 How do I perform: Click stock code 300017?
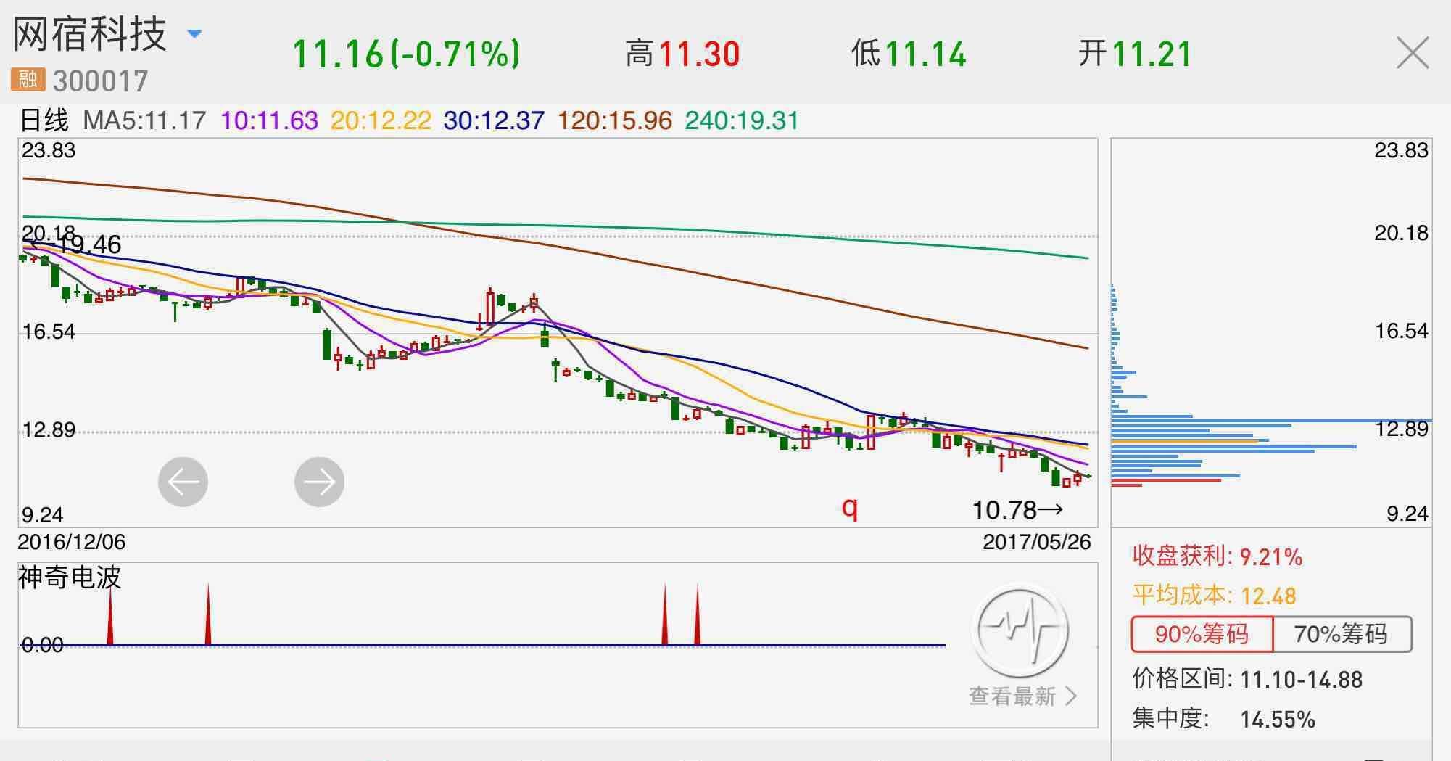(x=101, y=81)
